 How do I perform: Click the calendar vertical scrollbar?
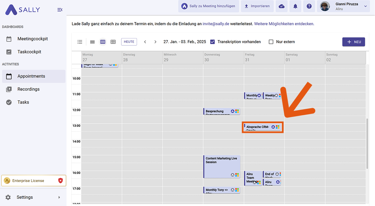click(367, 144)
